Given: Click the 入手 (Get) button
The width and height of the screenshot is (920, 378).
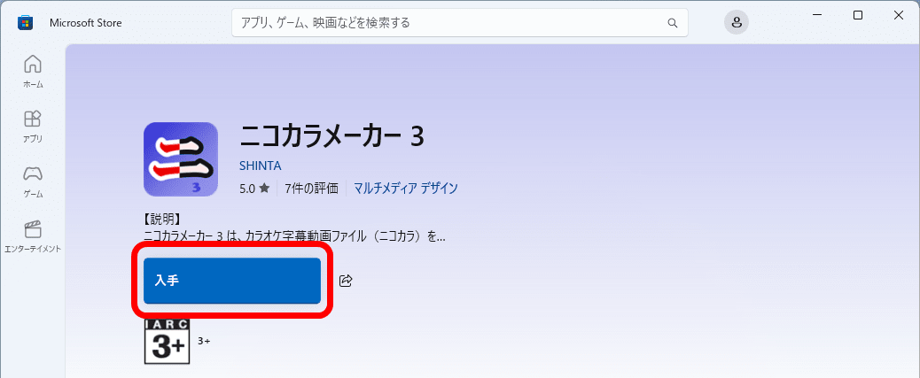Looking at the screenshot, I should click(232, 281).
